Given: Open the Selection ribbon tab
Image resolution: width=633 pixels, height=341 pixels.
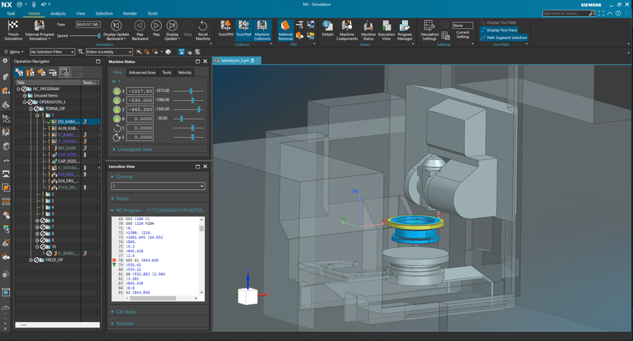Looking at the screenshot, I should click(104, 13).
